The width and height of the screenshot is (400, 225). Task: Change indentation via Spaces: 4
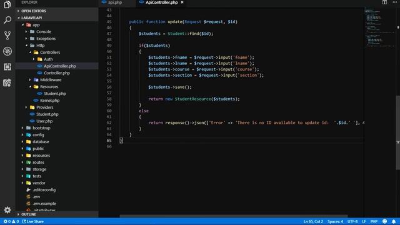pyautogui.click(x=335, y=221)
